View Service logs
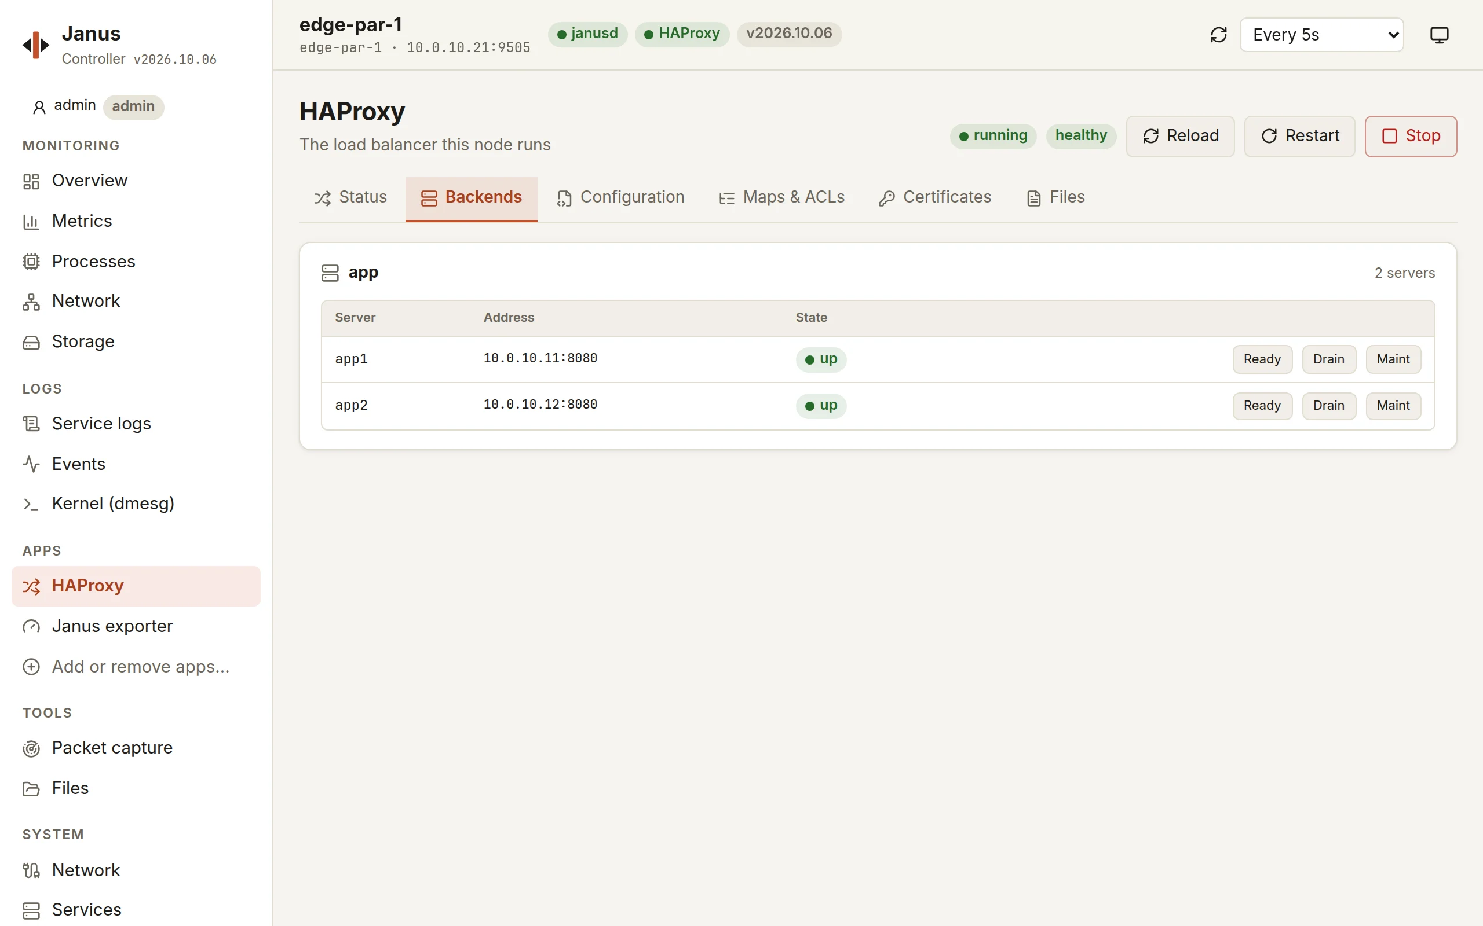The width and height of the screenshot is (1483, 926). tap(136, 424)
